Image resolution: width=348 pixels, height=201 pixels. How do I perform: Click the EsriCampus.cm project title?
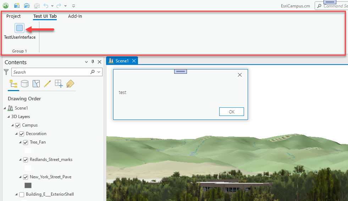click(x=295, y=6)
